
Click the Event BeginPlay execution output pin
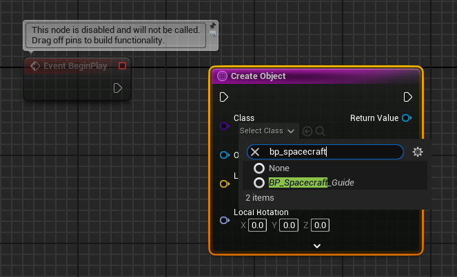(x=118, y=88)
